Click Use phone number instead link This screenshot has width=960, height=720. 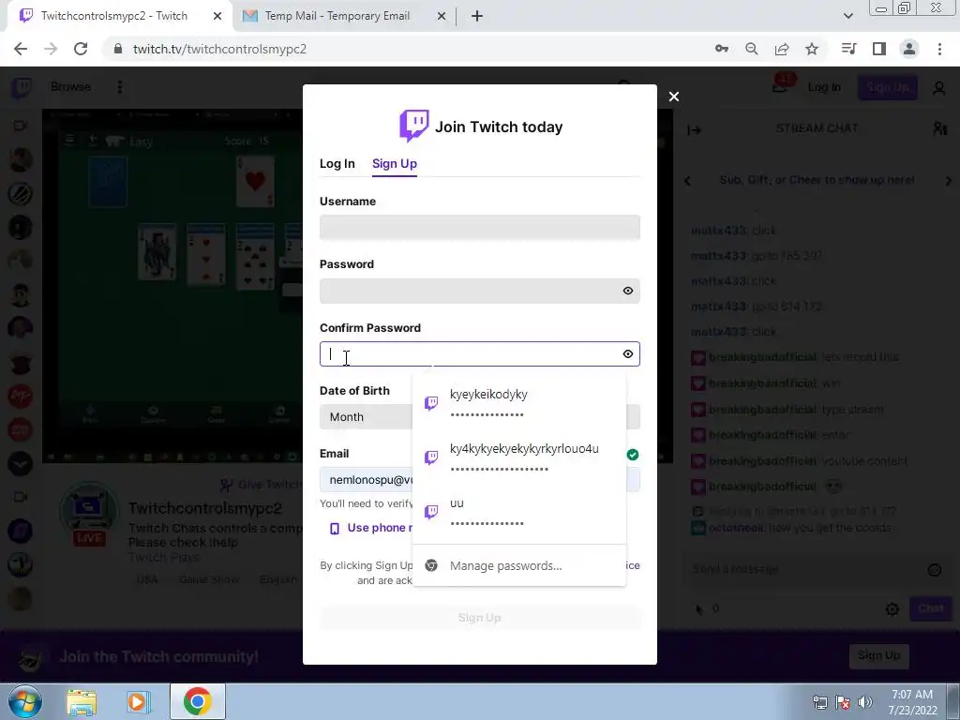pyautogui.click(x=371, y=528)
